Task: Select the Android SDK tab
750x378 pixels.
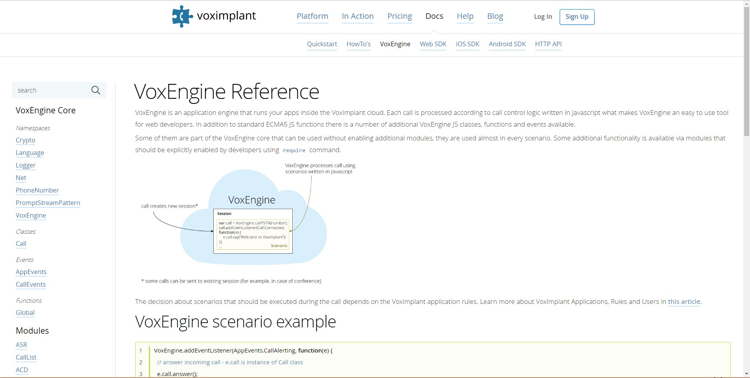Action: (x=507, y=44)
